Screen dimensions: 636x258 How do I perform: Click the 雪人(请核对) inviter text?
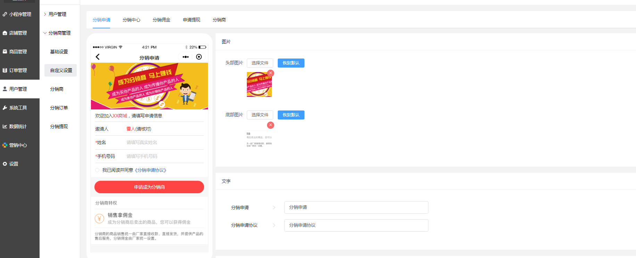pyautogui.click(x=139, y=129)
